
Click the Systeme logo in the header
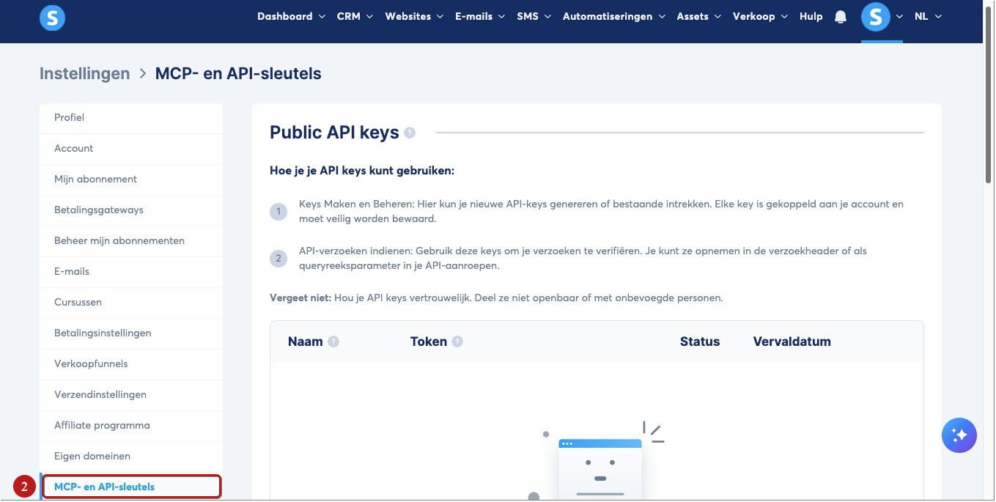coord(53,18)
